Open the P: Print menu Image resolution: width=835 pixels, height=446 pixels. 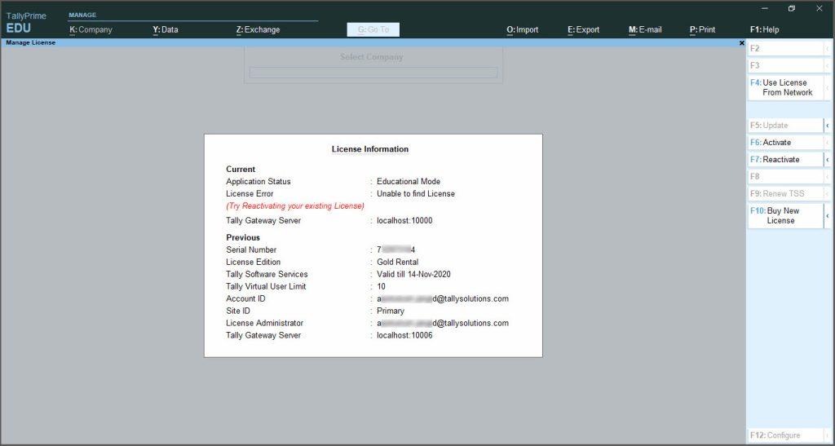702,30
